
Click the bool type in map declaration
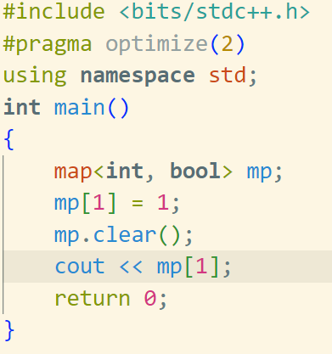click(194, 171)
